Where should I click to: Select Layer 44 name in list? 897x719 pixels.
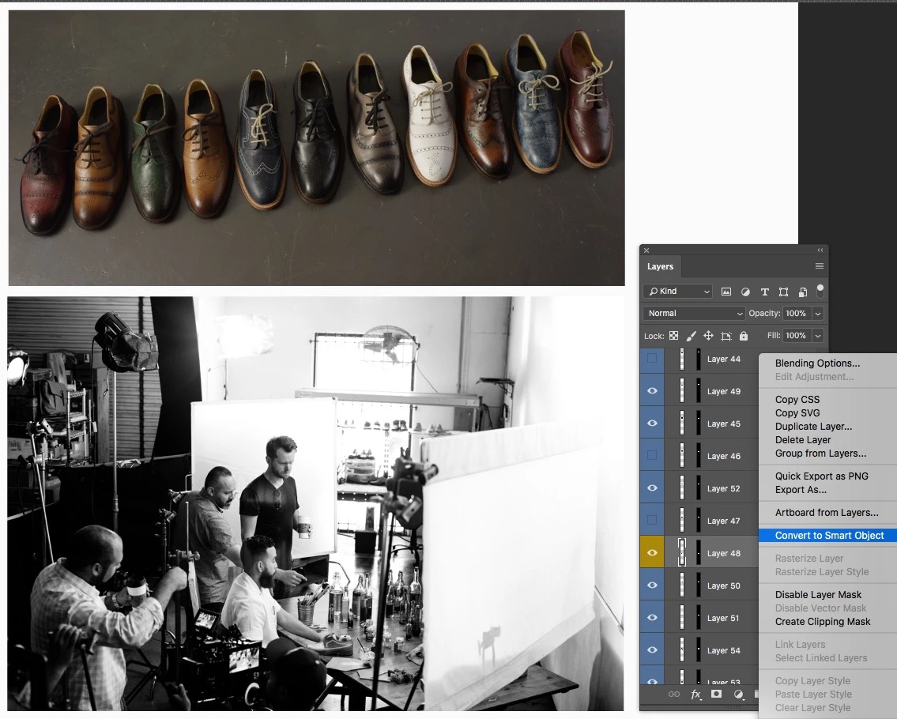click(723, 359)
